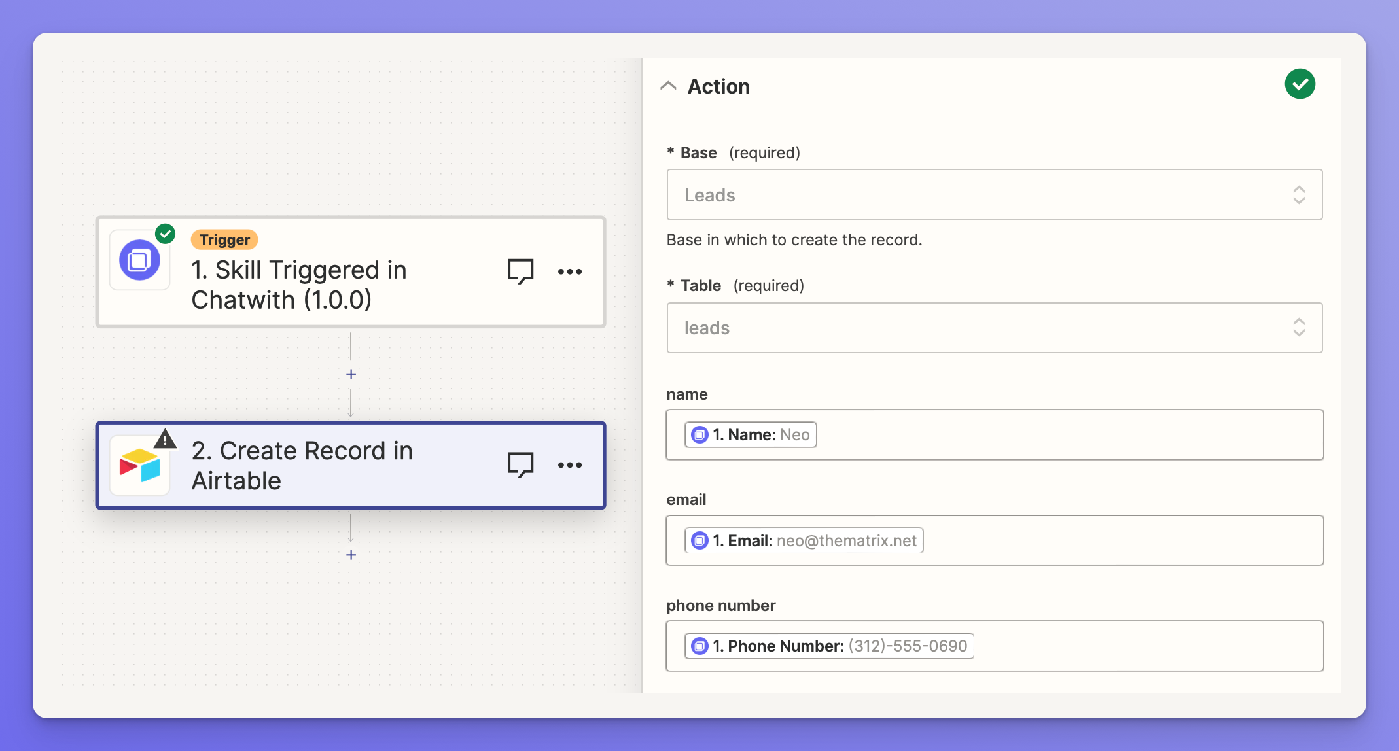Click the Chatwith trigger app icon
1399x751 pixels.
click(139, 260)
